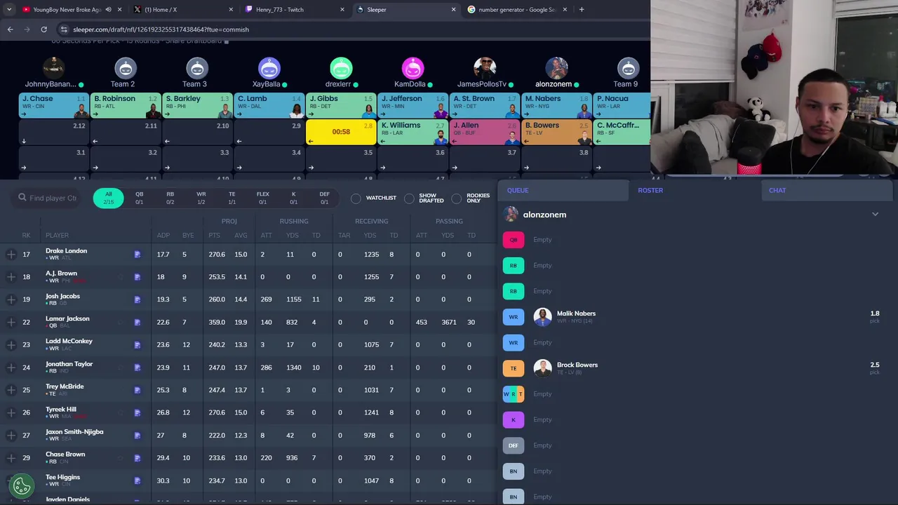Open Tee Higgins' player notes icon
Image resolution: width=898 pixels, height=505 pixels.
[138, 480]
